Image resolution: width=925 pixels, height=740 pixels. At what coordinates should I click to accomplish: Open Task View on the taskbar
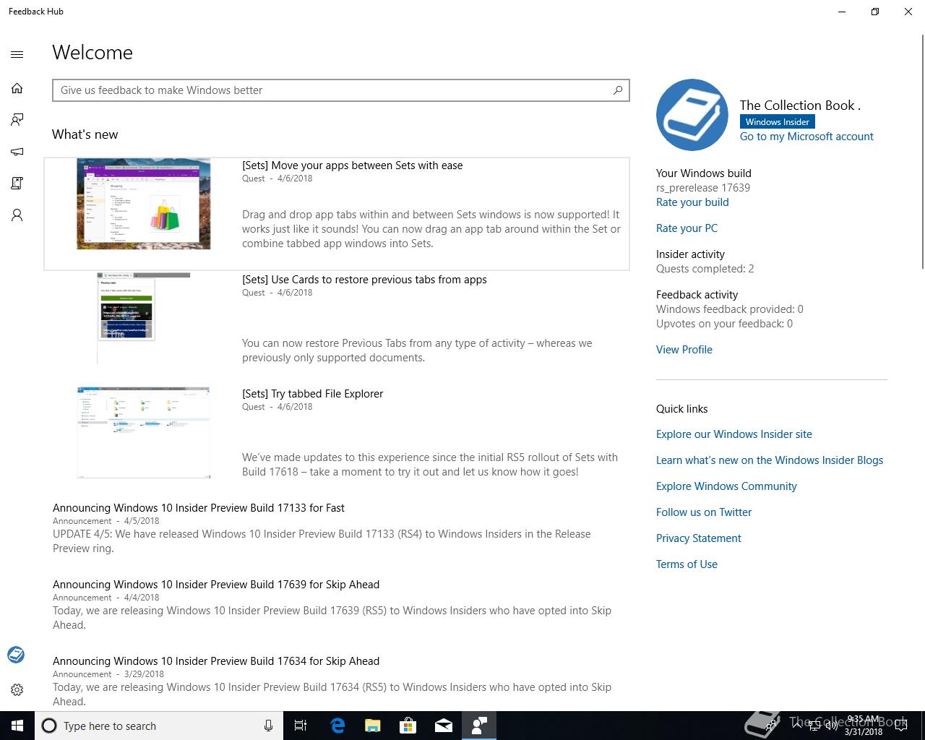[x=301, y=726]
